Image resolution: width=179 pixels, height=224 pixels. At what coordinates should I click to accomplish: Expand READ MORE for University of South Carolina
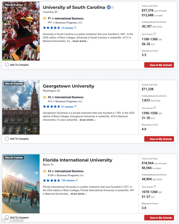[x=80, y=41]
